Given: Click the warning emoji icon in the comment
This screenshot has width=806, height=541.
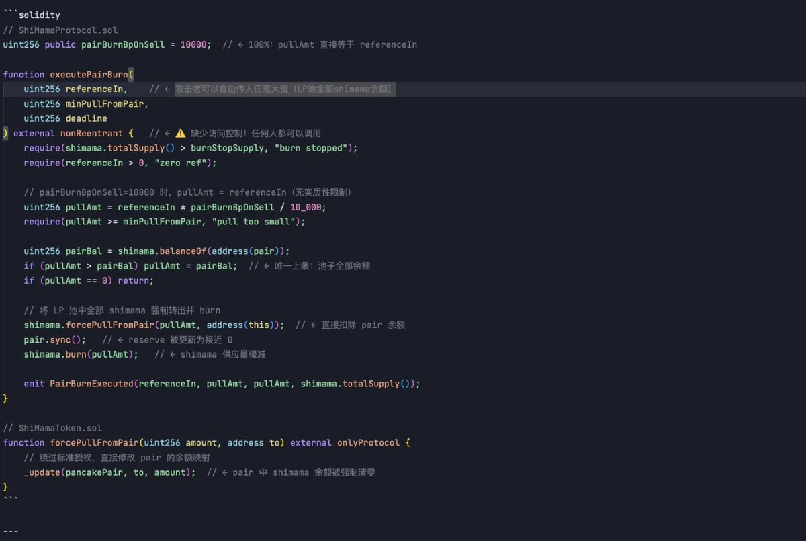Looking at the screenshot, I should (180, 134).
